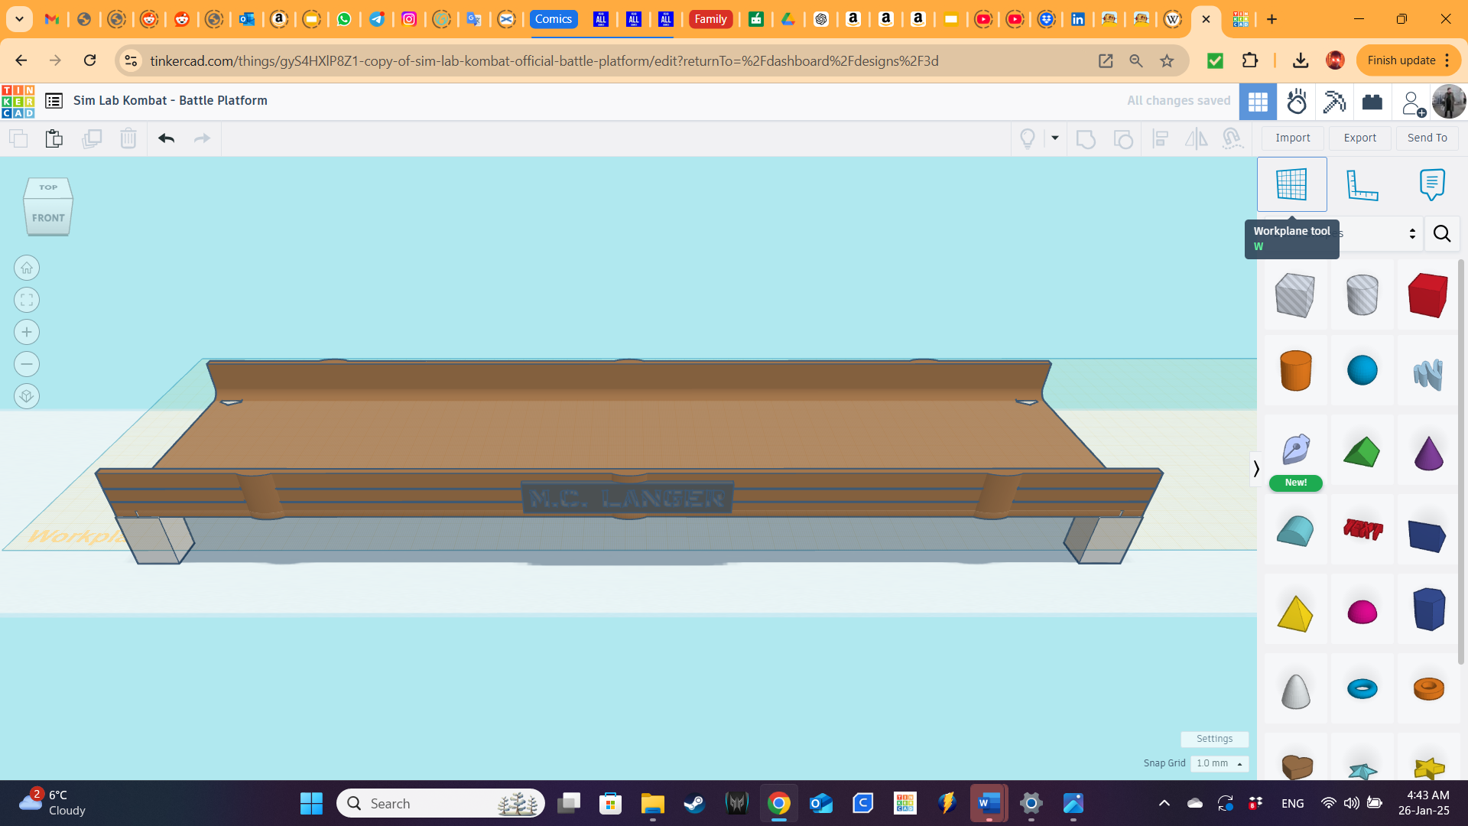Select the green pyramid shape
The height and width of the screenshot is (826, 1468).
tap(1361, 452)
